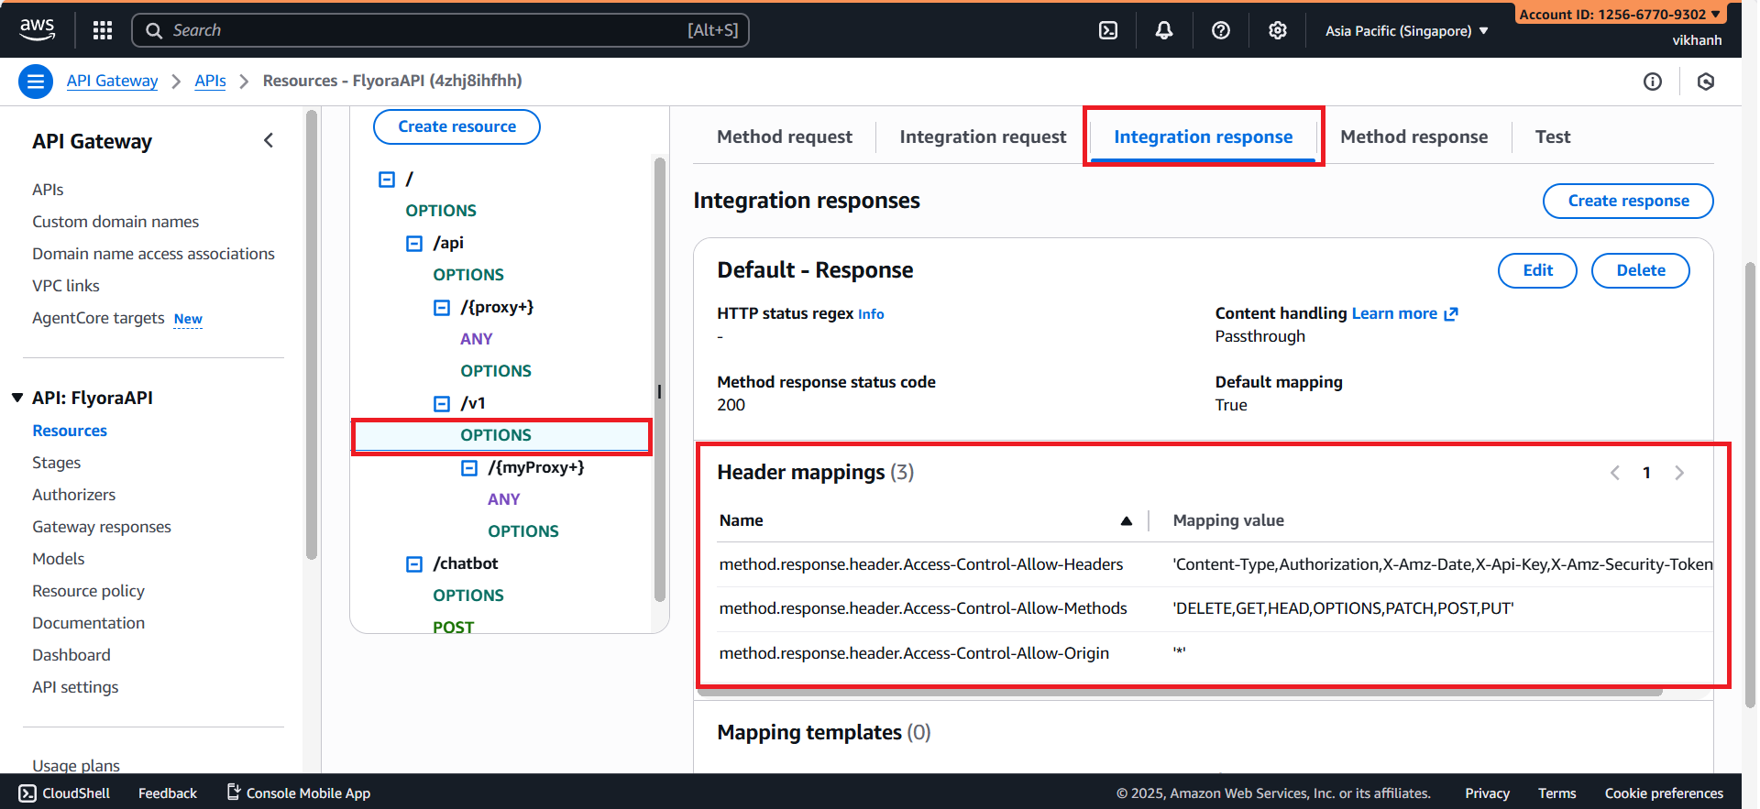Image resolution: width=1760 pixels, height=809 pixels.
Task: Switch to the Method request tab
Action: (785, 137)
